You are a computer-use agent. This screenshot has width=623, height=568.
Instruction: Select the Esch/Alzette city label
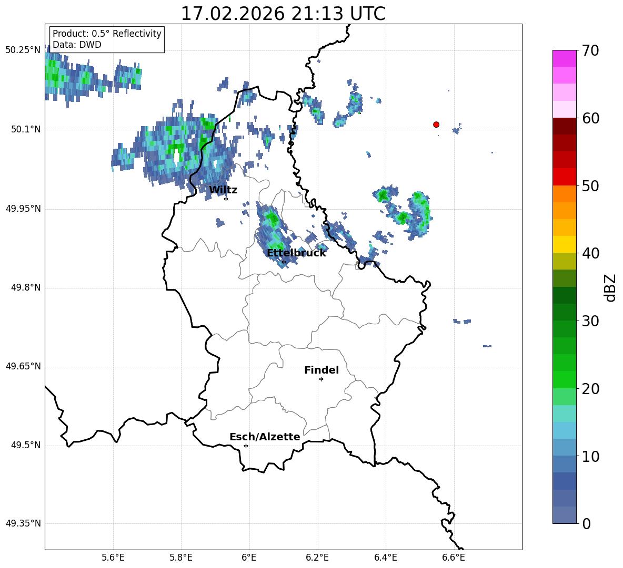pos(265,437)
